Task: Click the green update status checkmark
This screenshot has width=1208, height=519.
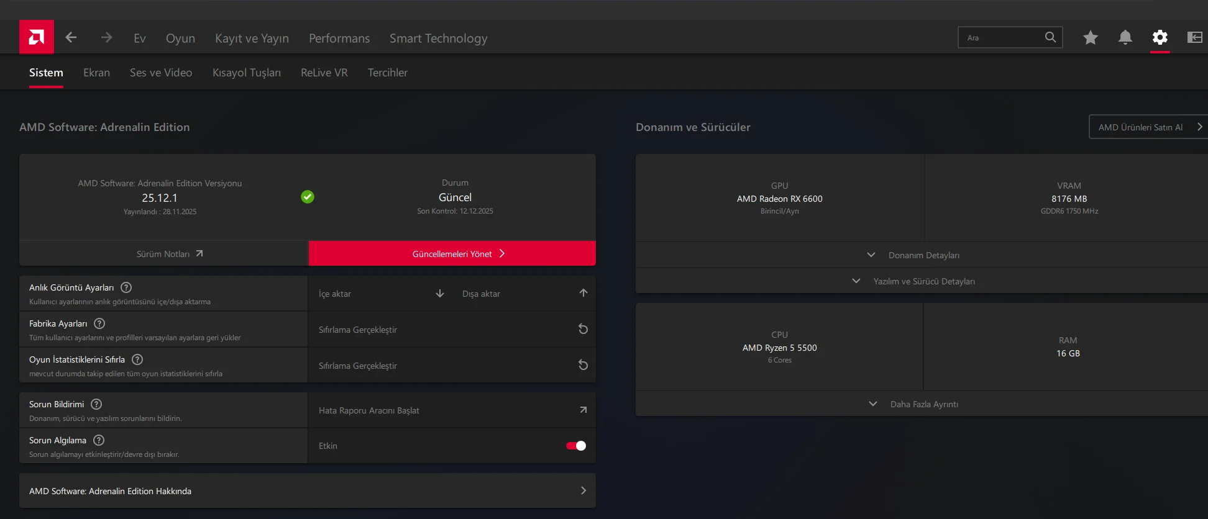Action: coord(308,197)
